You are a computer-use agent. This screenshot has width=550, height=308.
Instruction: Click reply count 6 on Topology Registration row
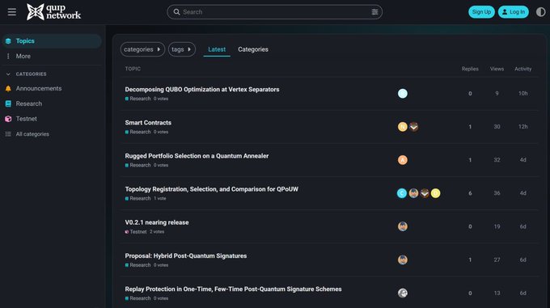point(470,193)
